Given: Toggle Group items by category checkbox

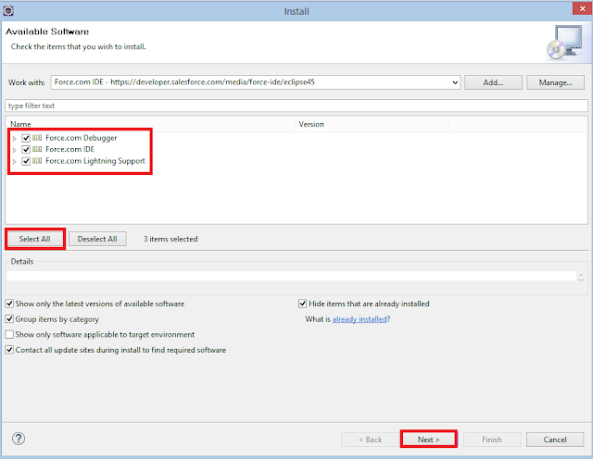Looking at the screenshot, I should click(9, 319).
